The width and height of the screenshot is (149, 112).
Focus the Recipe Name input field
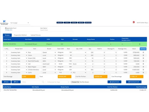click(x=97, y=44)
